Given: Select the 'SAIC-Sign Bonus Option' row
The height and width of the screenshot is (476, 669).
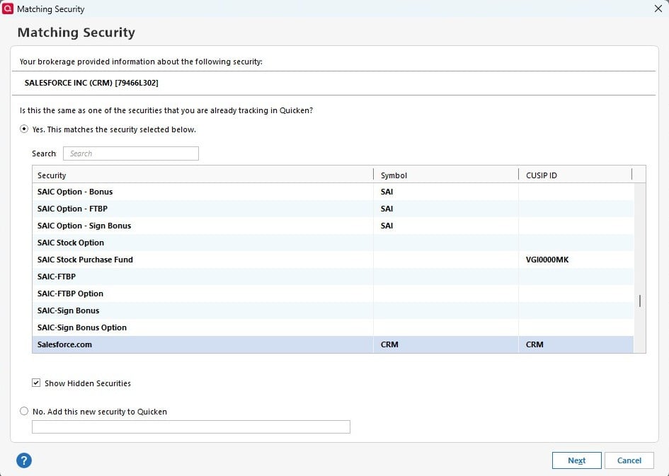Looking at the screenshot, I should click(333, 327).
